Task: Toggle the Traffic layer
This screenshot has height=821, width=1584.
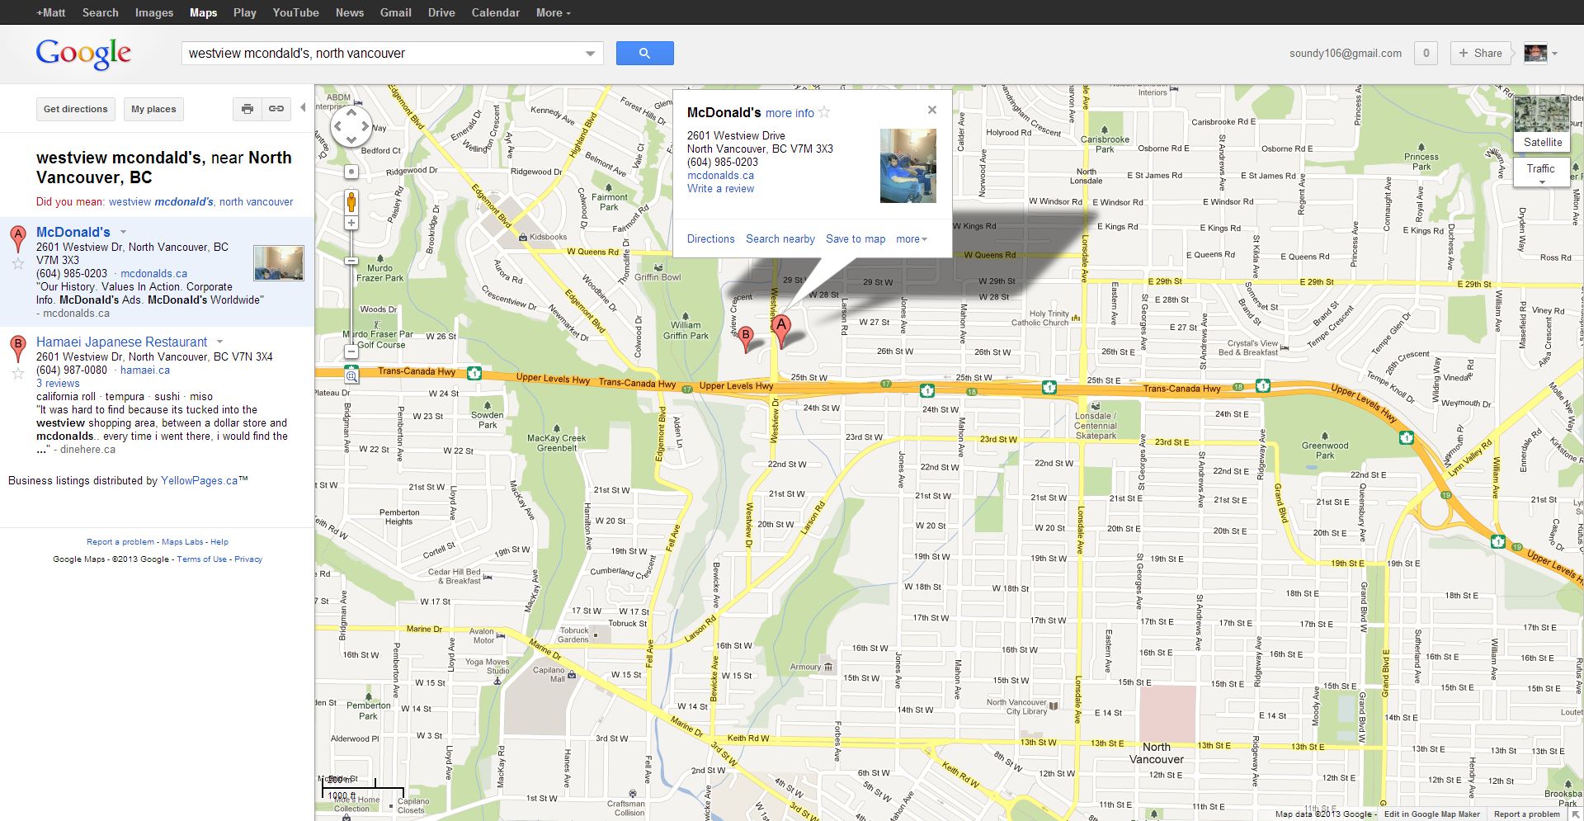Action: [x=1541, y=171]
